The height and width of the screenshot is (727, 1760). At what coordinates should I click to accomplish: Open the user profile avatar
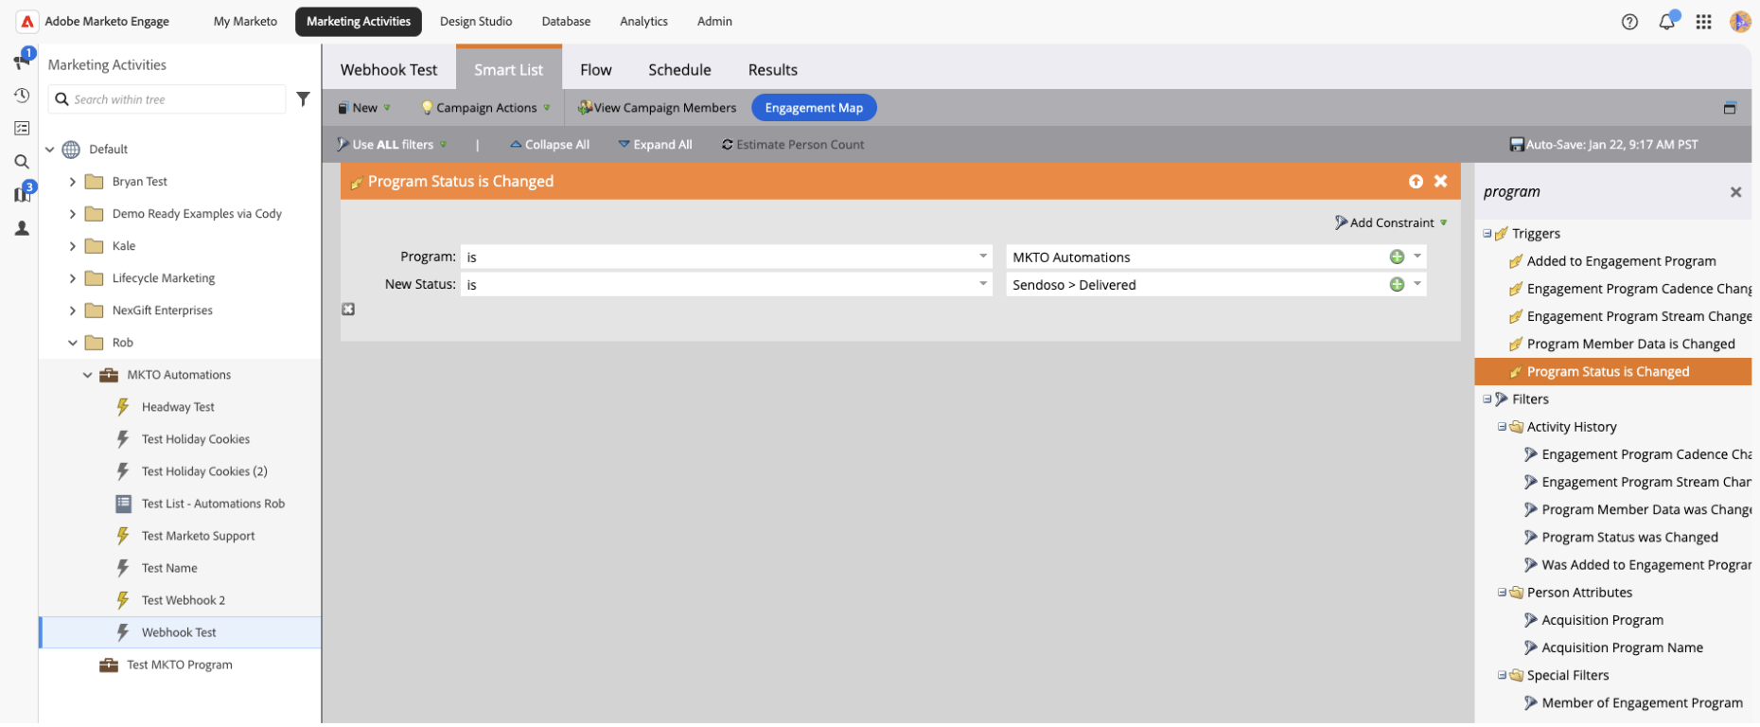[1740, 22]
